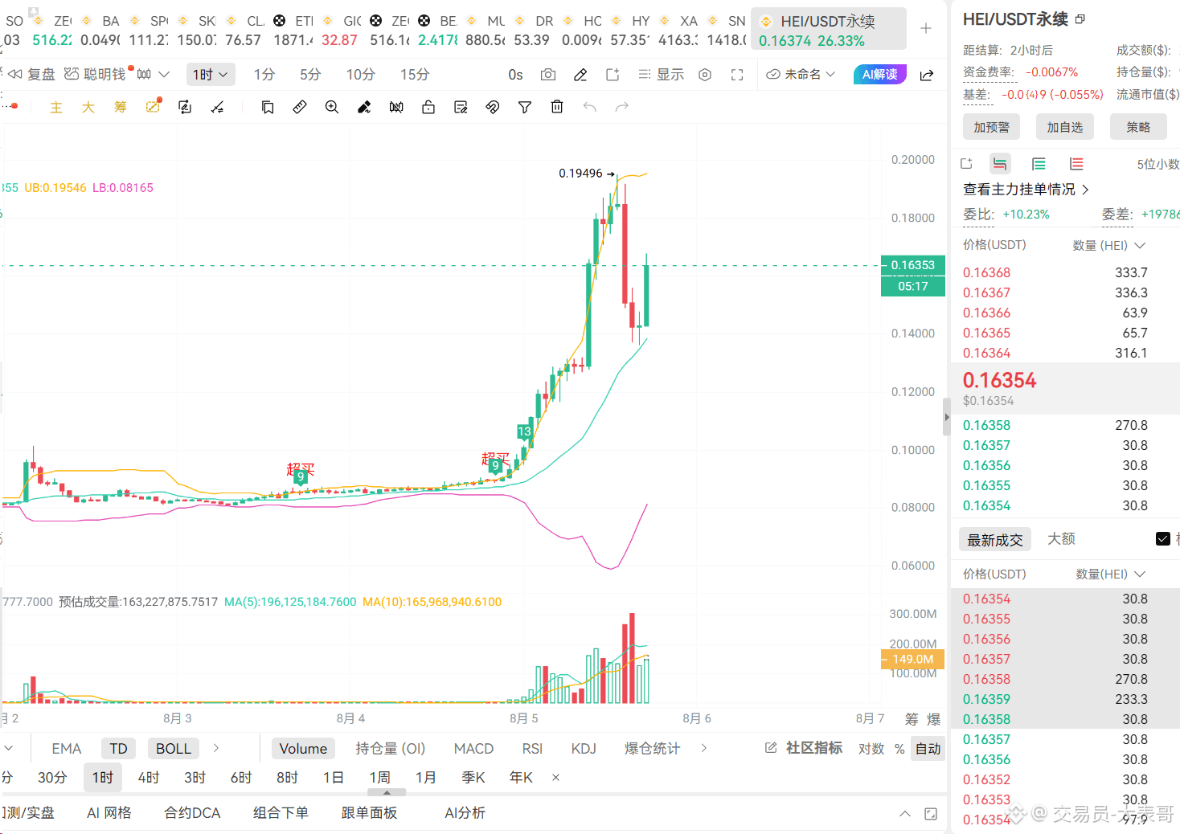This screenshot has height=834, width=1180.
Task: Open 查看主力挂单情况 link
Action: point(1026,190)
